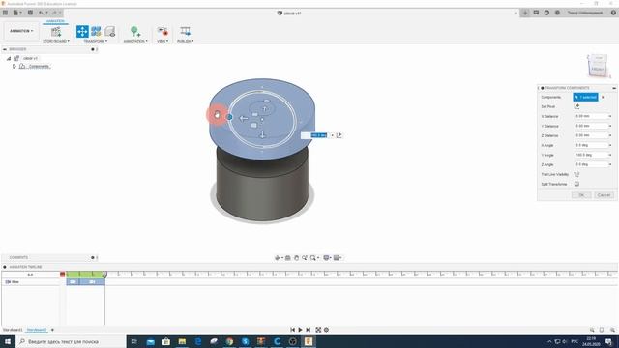The image size is (619, 348).
Task: Click the New Storyboard icon
Action: pyautogui.click(x=56, y=32)
